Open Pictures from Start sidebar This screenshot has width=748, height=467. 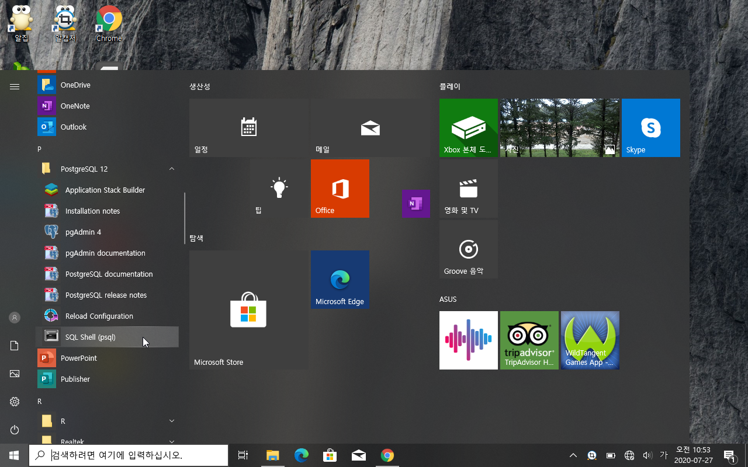[x=15, y=374]
